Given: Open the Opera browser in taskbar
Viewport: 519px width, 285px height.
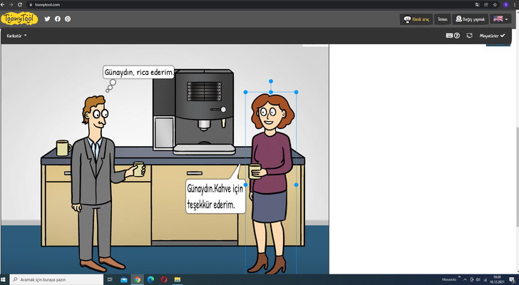Looking at the screenshot, I should point(164,280).
